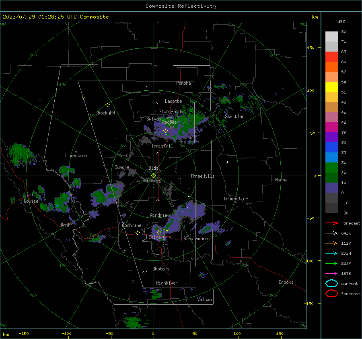Click the Innisfail map label
362x339 pixels.
click(x=162, y=146)
